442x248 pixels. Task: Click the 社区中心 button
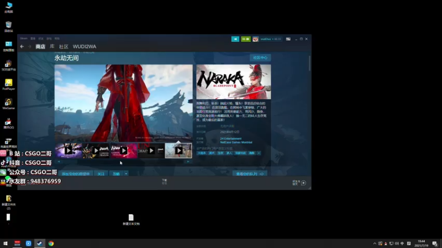[260, 58]
